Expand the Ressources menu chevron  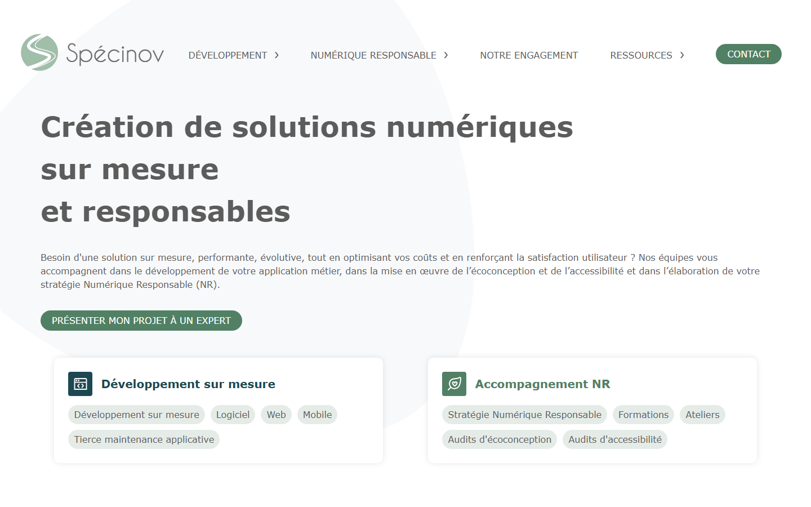point(682,55)
